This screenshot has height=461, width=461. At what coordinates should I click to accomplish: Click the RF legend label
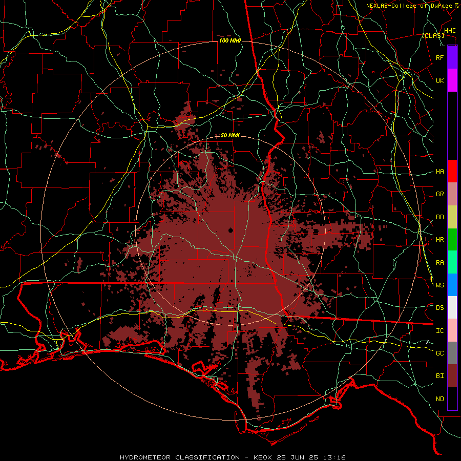(439, 57)
